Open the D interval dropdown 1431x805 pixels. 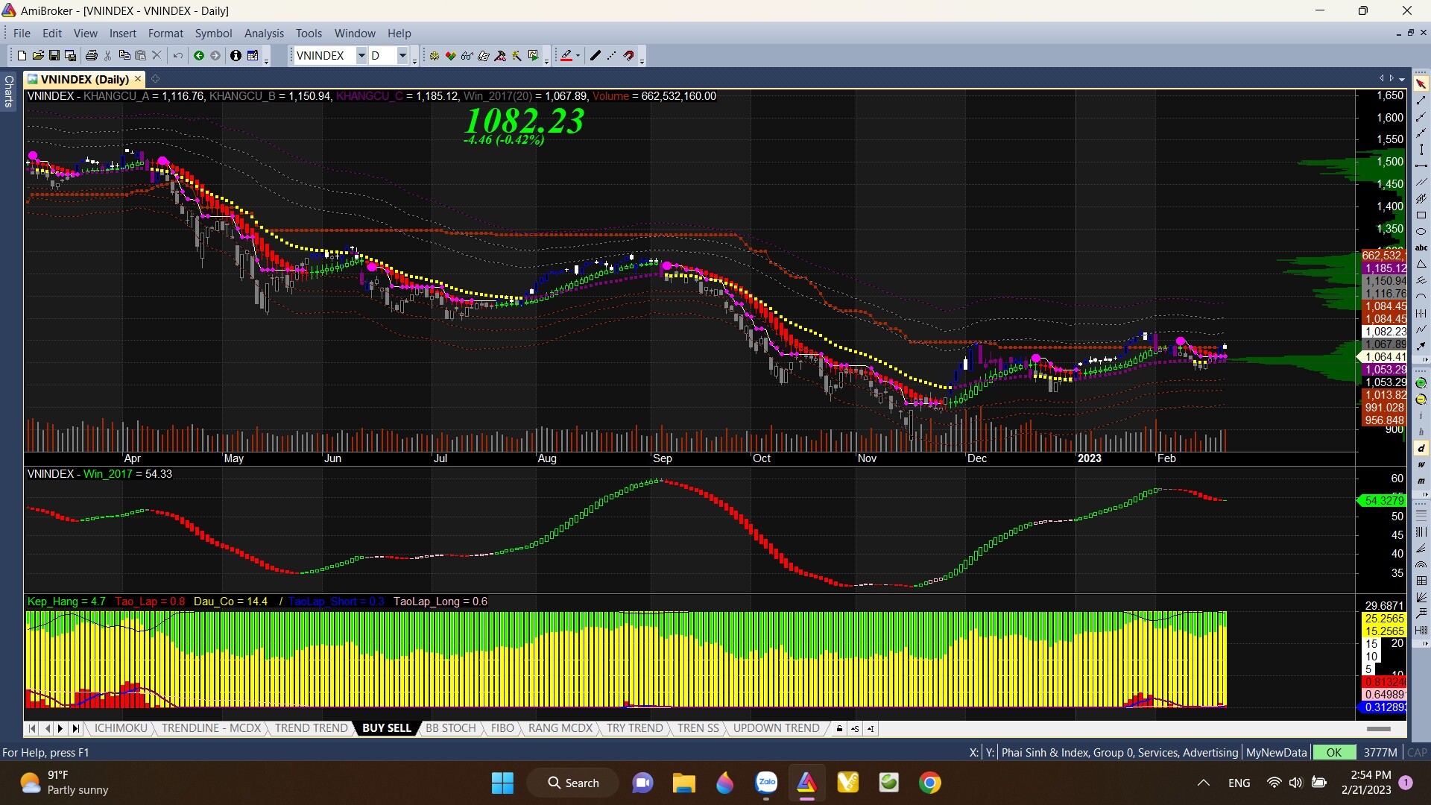[402, 56]
